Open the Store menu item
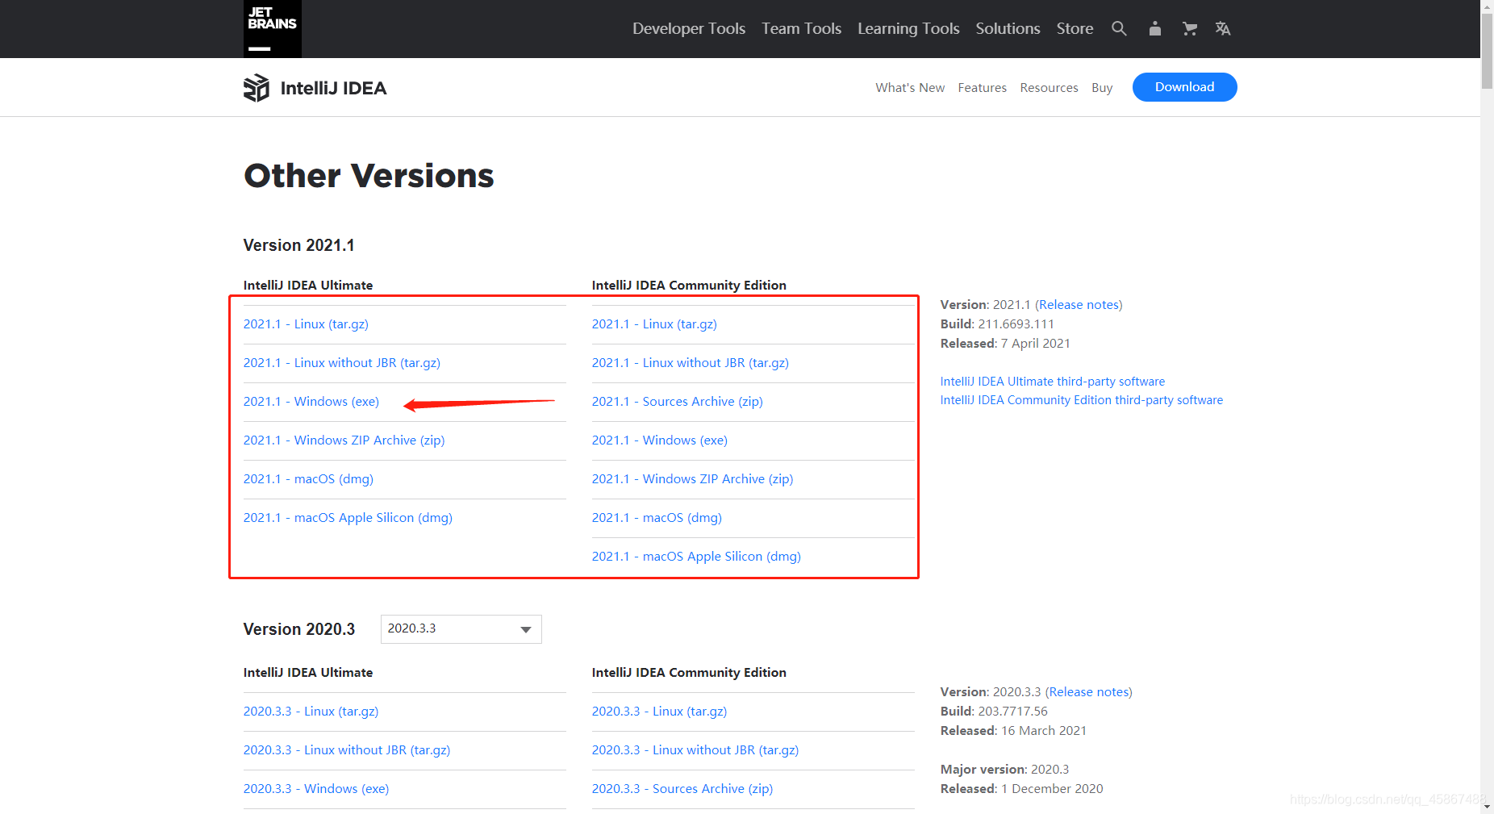This screenshot has height=814, width=1494. pos(1075,28)
